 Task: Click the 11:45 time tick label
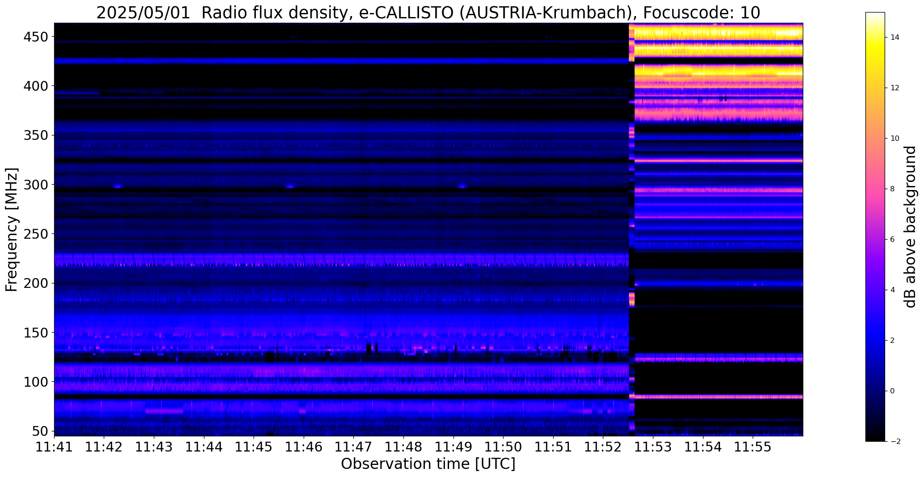point(254,447)
